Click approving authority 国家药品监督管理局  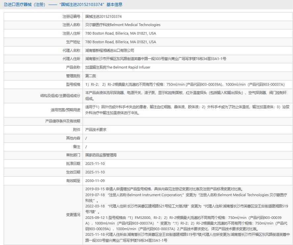(x=101, y=155)
